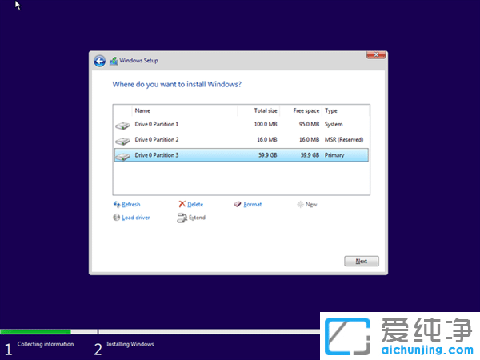Click the Windows Setup title icon

pyautogui.click(x=114, y=61)
